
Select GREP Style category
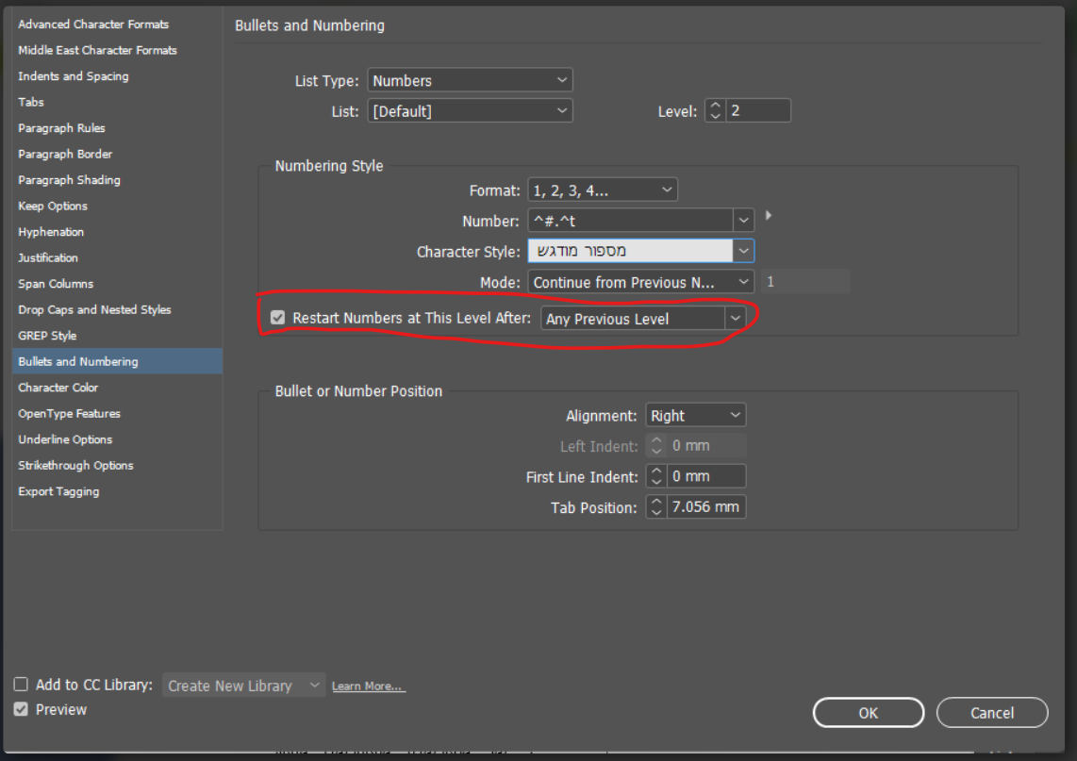[47, 336]
